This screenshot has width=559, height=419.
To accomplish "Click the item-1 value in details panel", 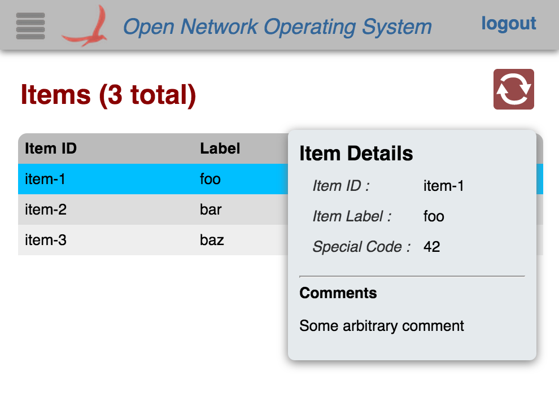I will click(x=443, y=186).
